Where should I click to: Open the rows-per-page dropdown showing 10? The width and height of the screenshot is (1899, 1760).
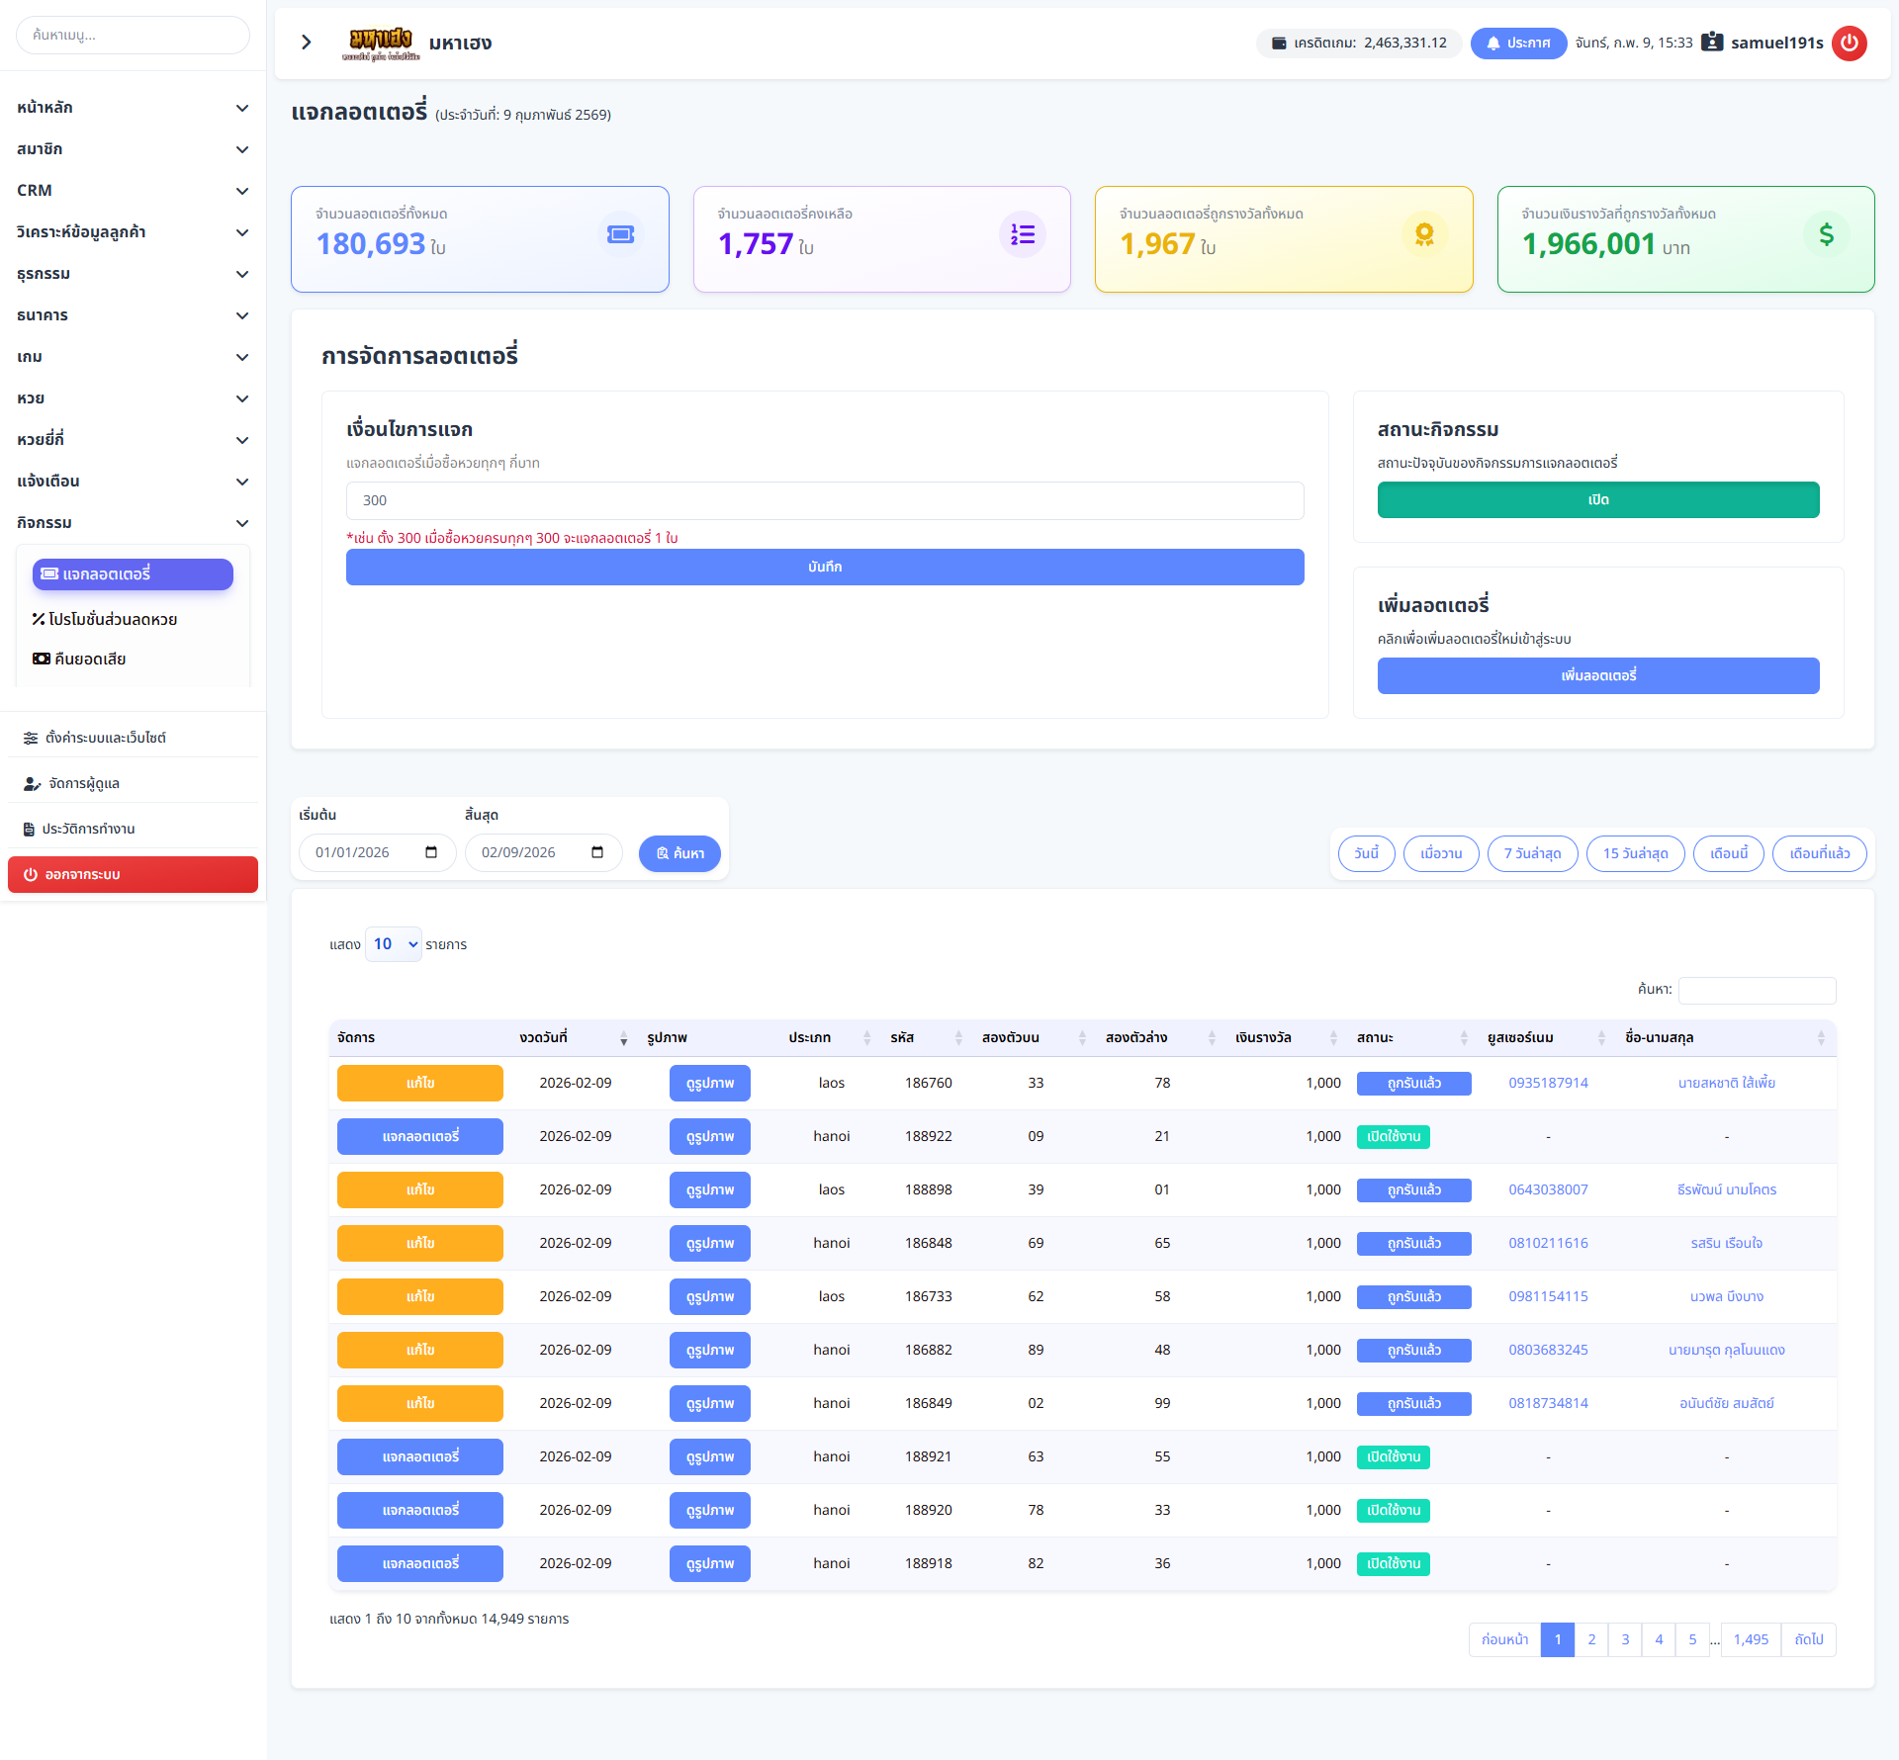click(x=394, y=944)
